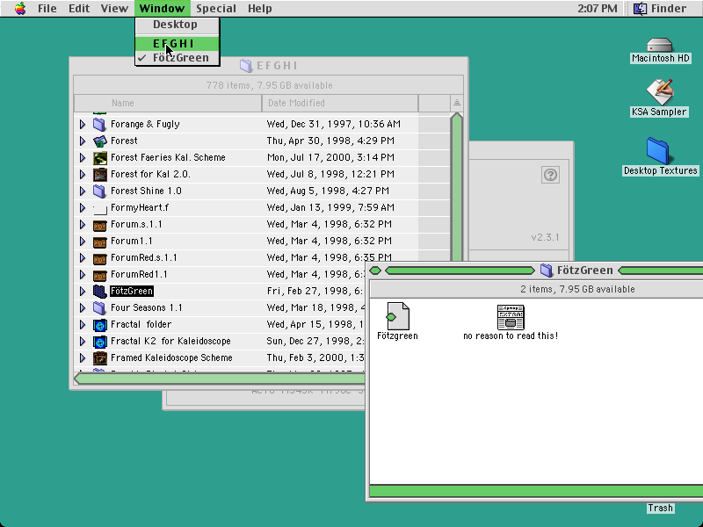Click the folder icon in the EFGHI title bar

(x=246, y=66)
